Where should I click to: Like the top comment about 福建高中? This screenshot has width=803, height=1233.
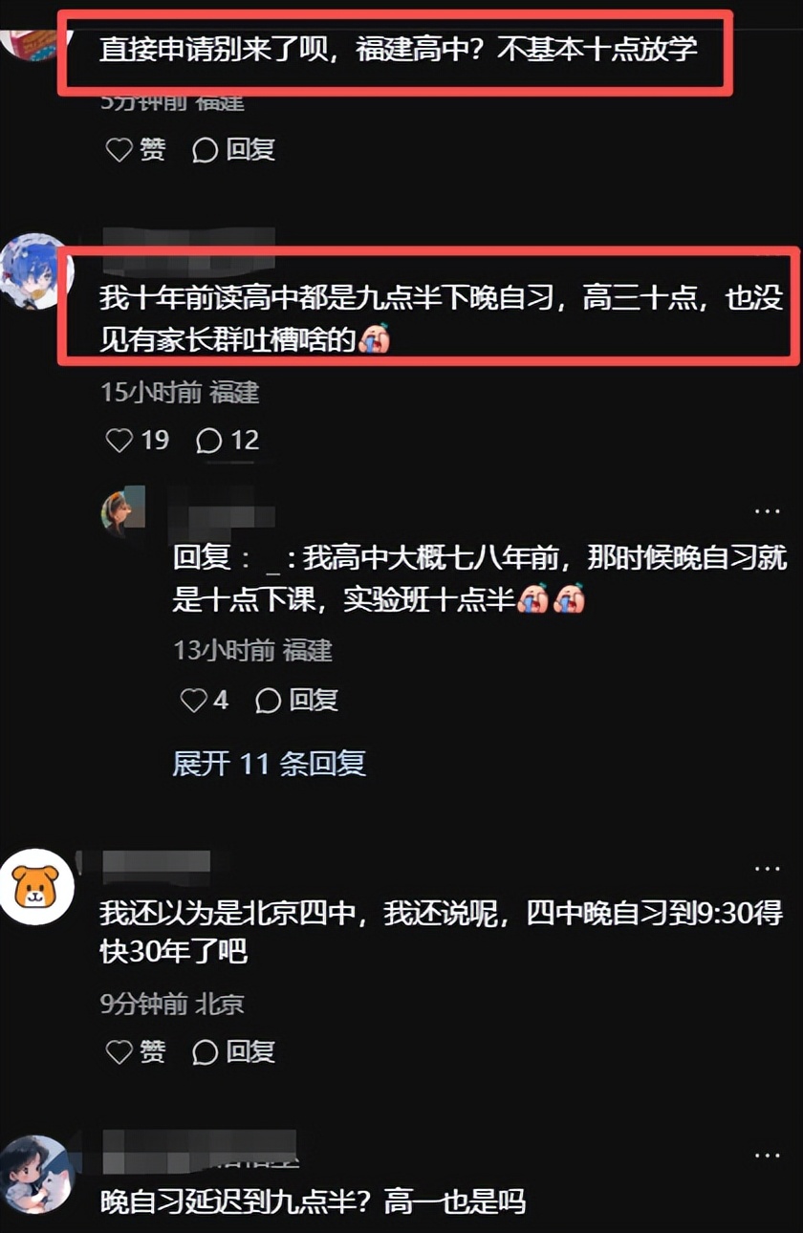(134, 149)
